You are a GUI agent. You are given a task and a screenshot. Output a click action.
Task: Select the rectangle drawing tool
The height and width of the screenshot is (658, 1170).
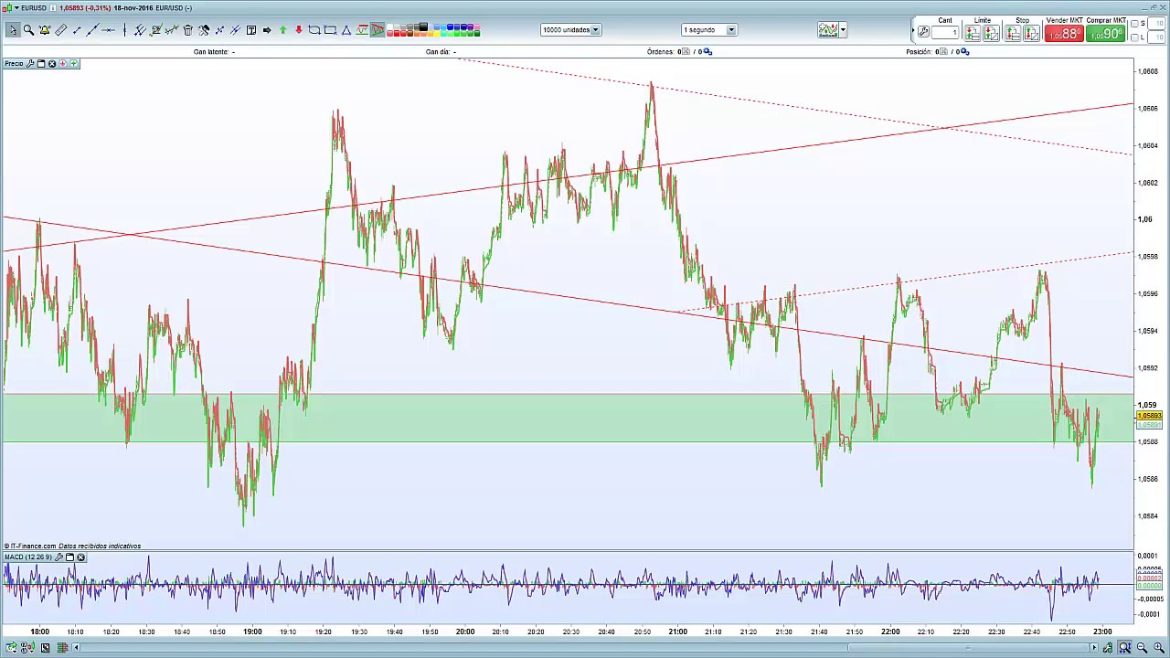[x=330, y=30]
